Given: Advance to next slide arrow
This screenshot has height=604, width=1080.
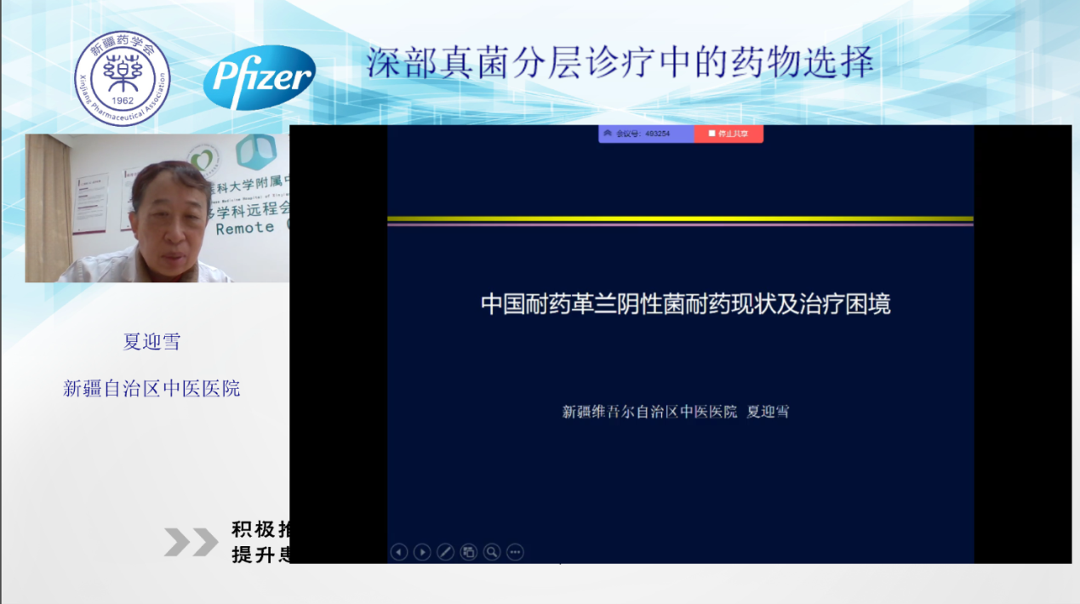Looking at the screenshot, I should (422, 552).
